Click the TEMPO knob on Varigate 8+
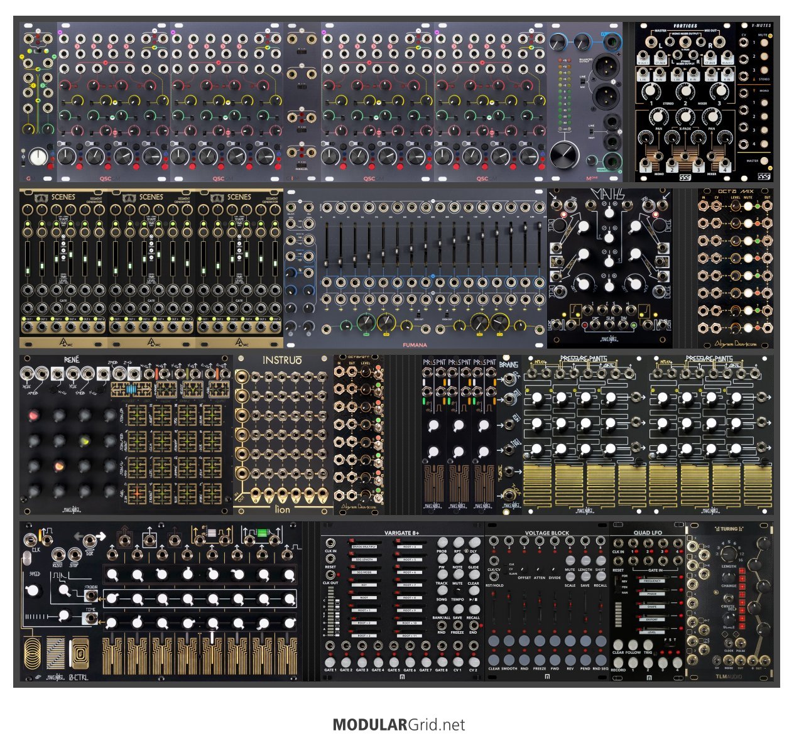This screenshot has height=738, width=799. 458,592
